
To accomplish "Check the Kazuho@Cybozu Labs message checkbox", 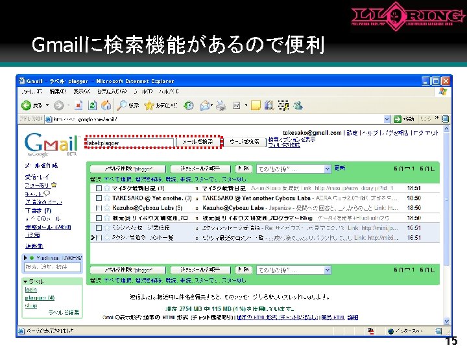I will (x=99, y=208).
